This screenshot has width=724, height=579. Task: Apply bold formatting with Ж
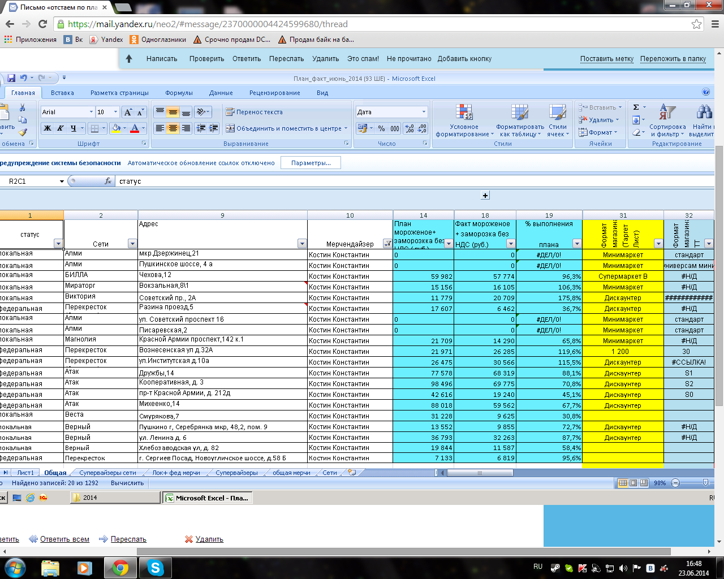click(x=48, y=128)
